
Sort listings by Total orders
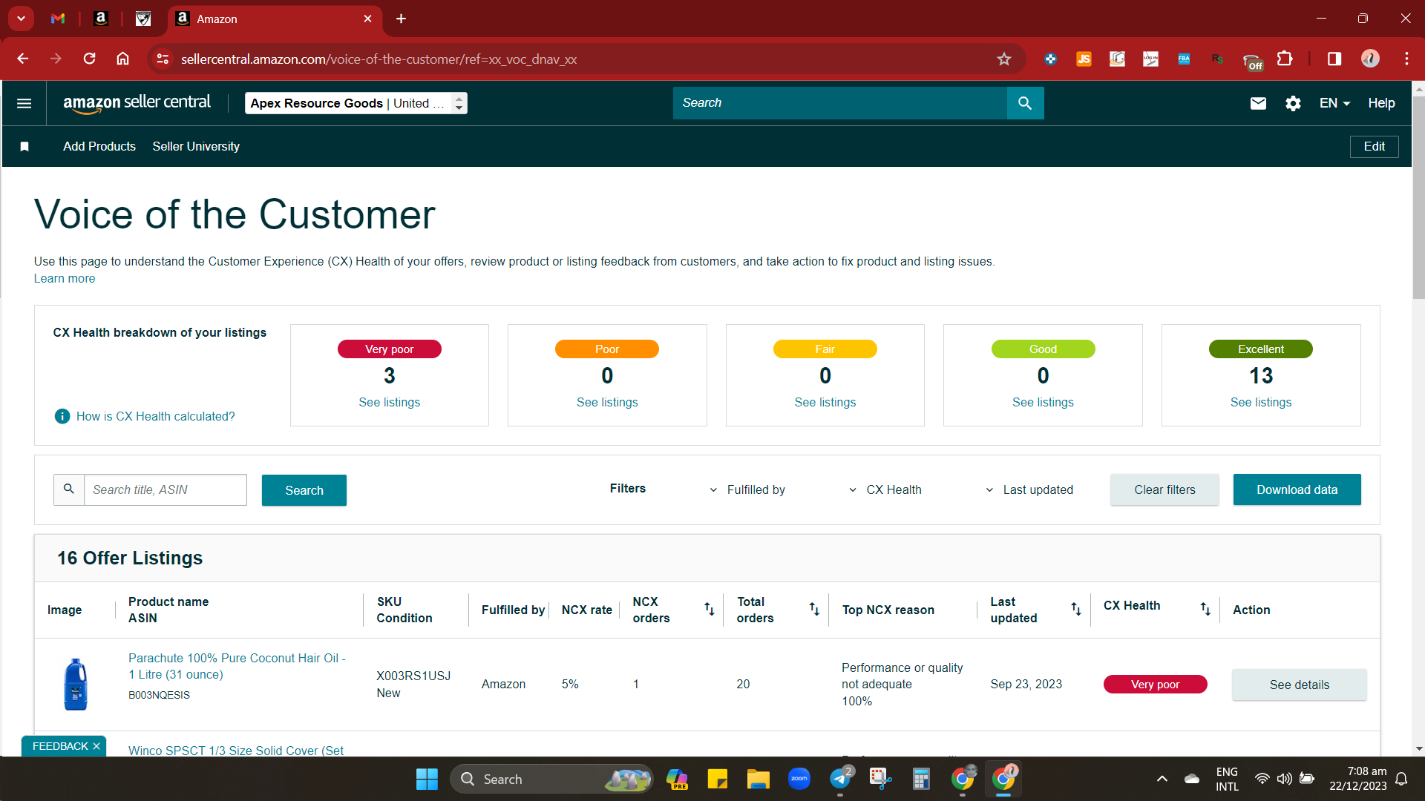pos(814,610)
